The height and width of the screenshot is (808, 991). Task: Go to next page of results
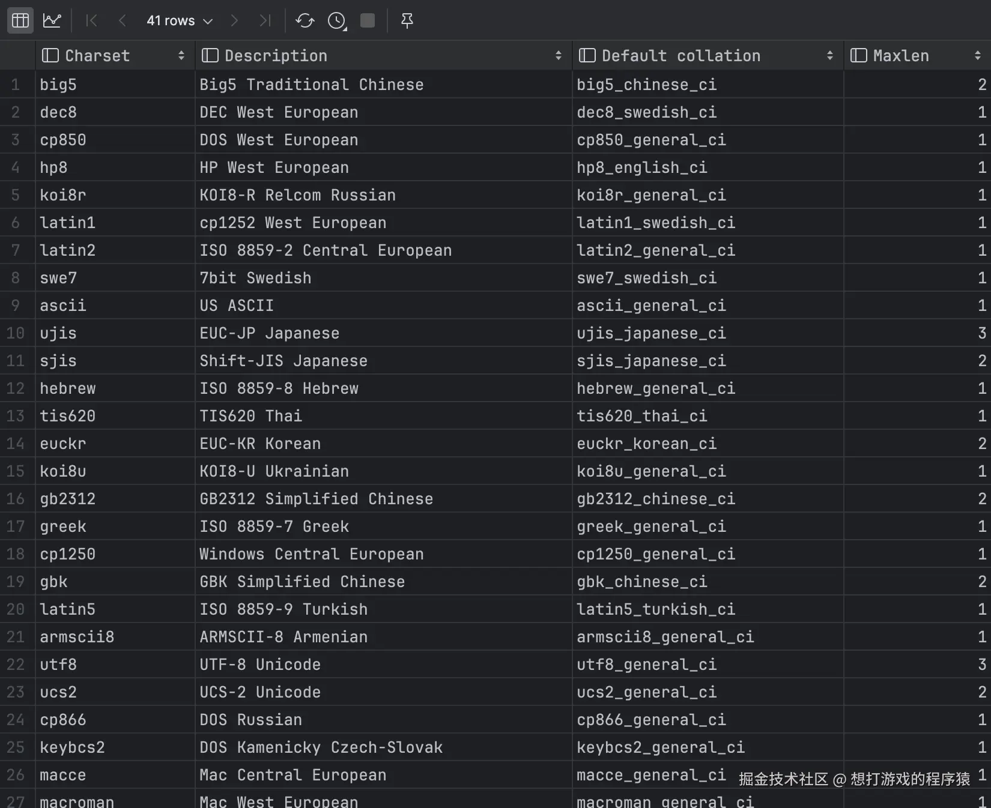[234, 20]
